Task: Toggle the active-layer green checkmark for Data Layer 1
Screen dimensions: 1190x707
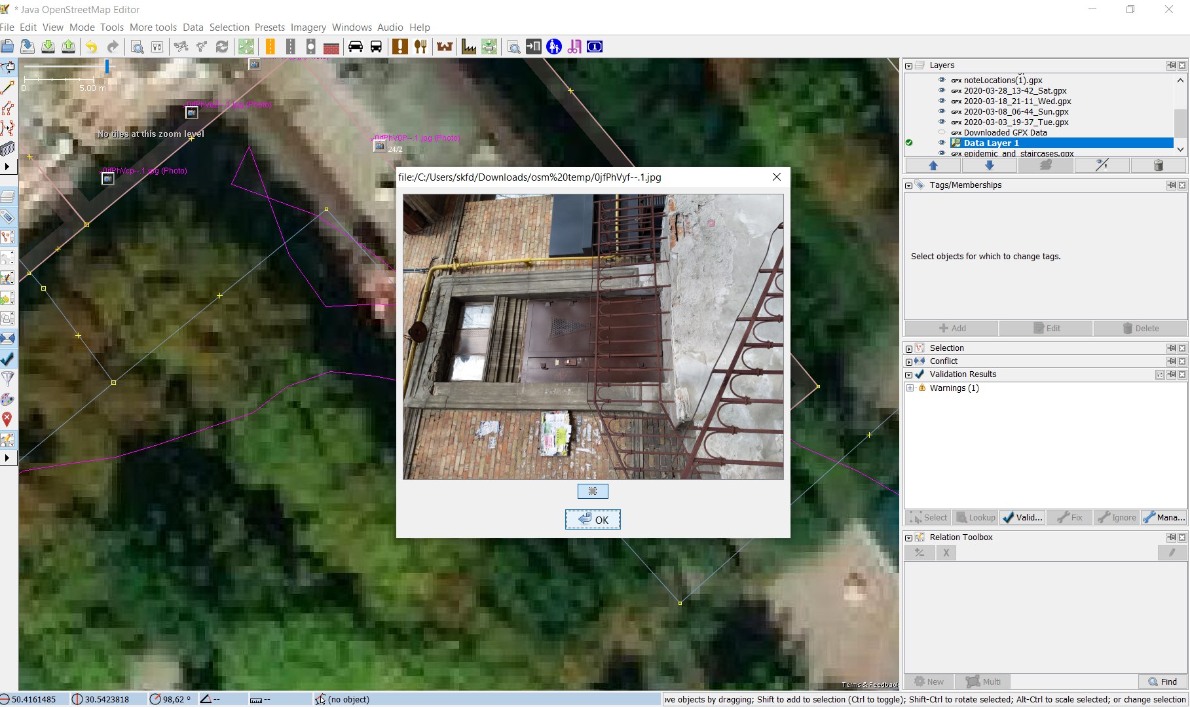Action: click(x=909, y=143)
